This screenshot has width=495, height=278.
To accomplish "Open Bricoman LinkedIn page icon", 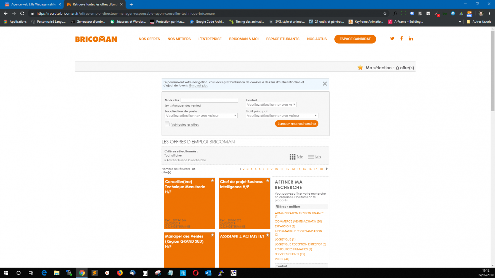I will click(411, 39).
